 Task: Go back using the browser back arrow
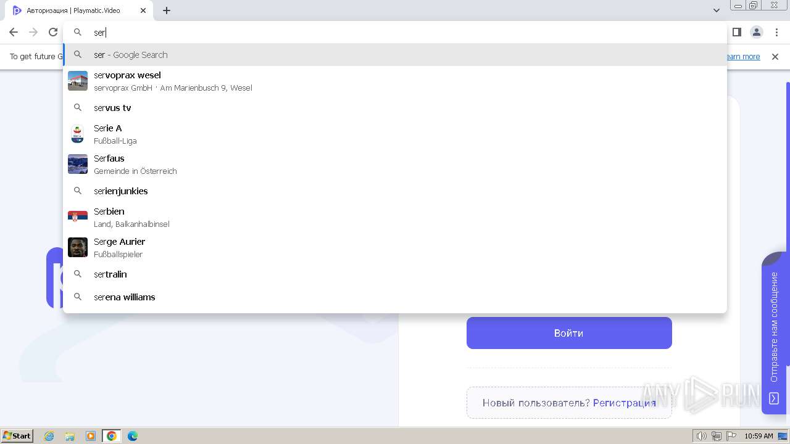coord(14,32)
